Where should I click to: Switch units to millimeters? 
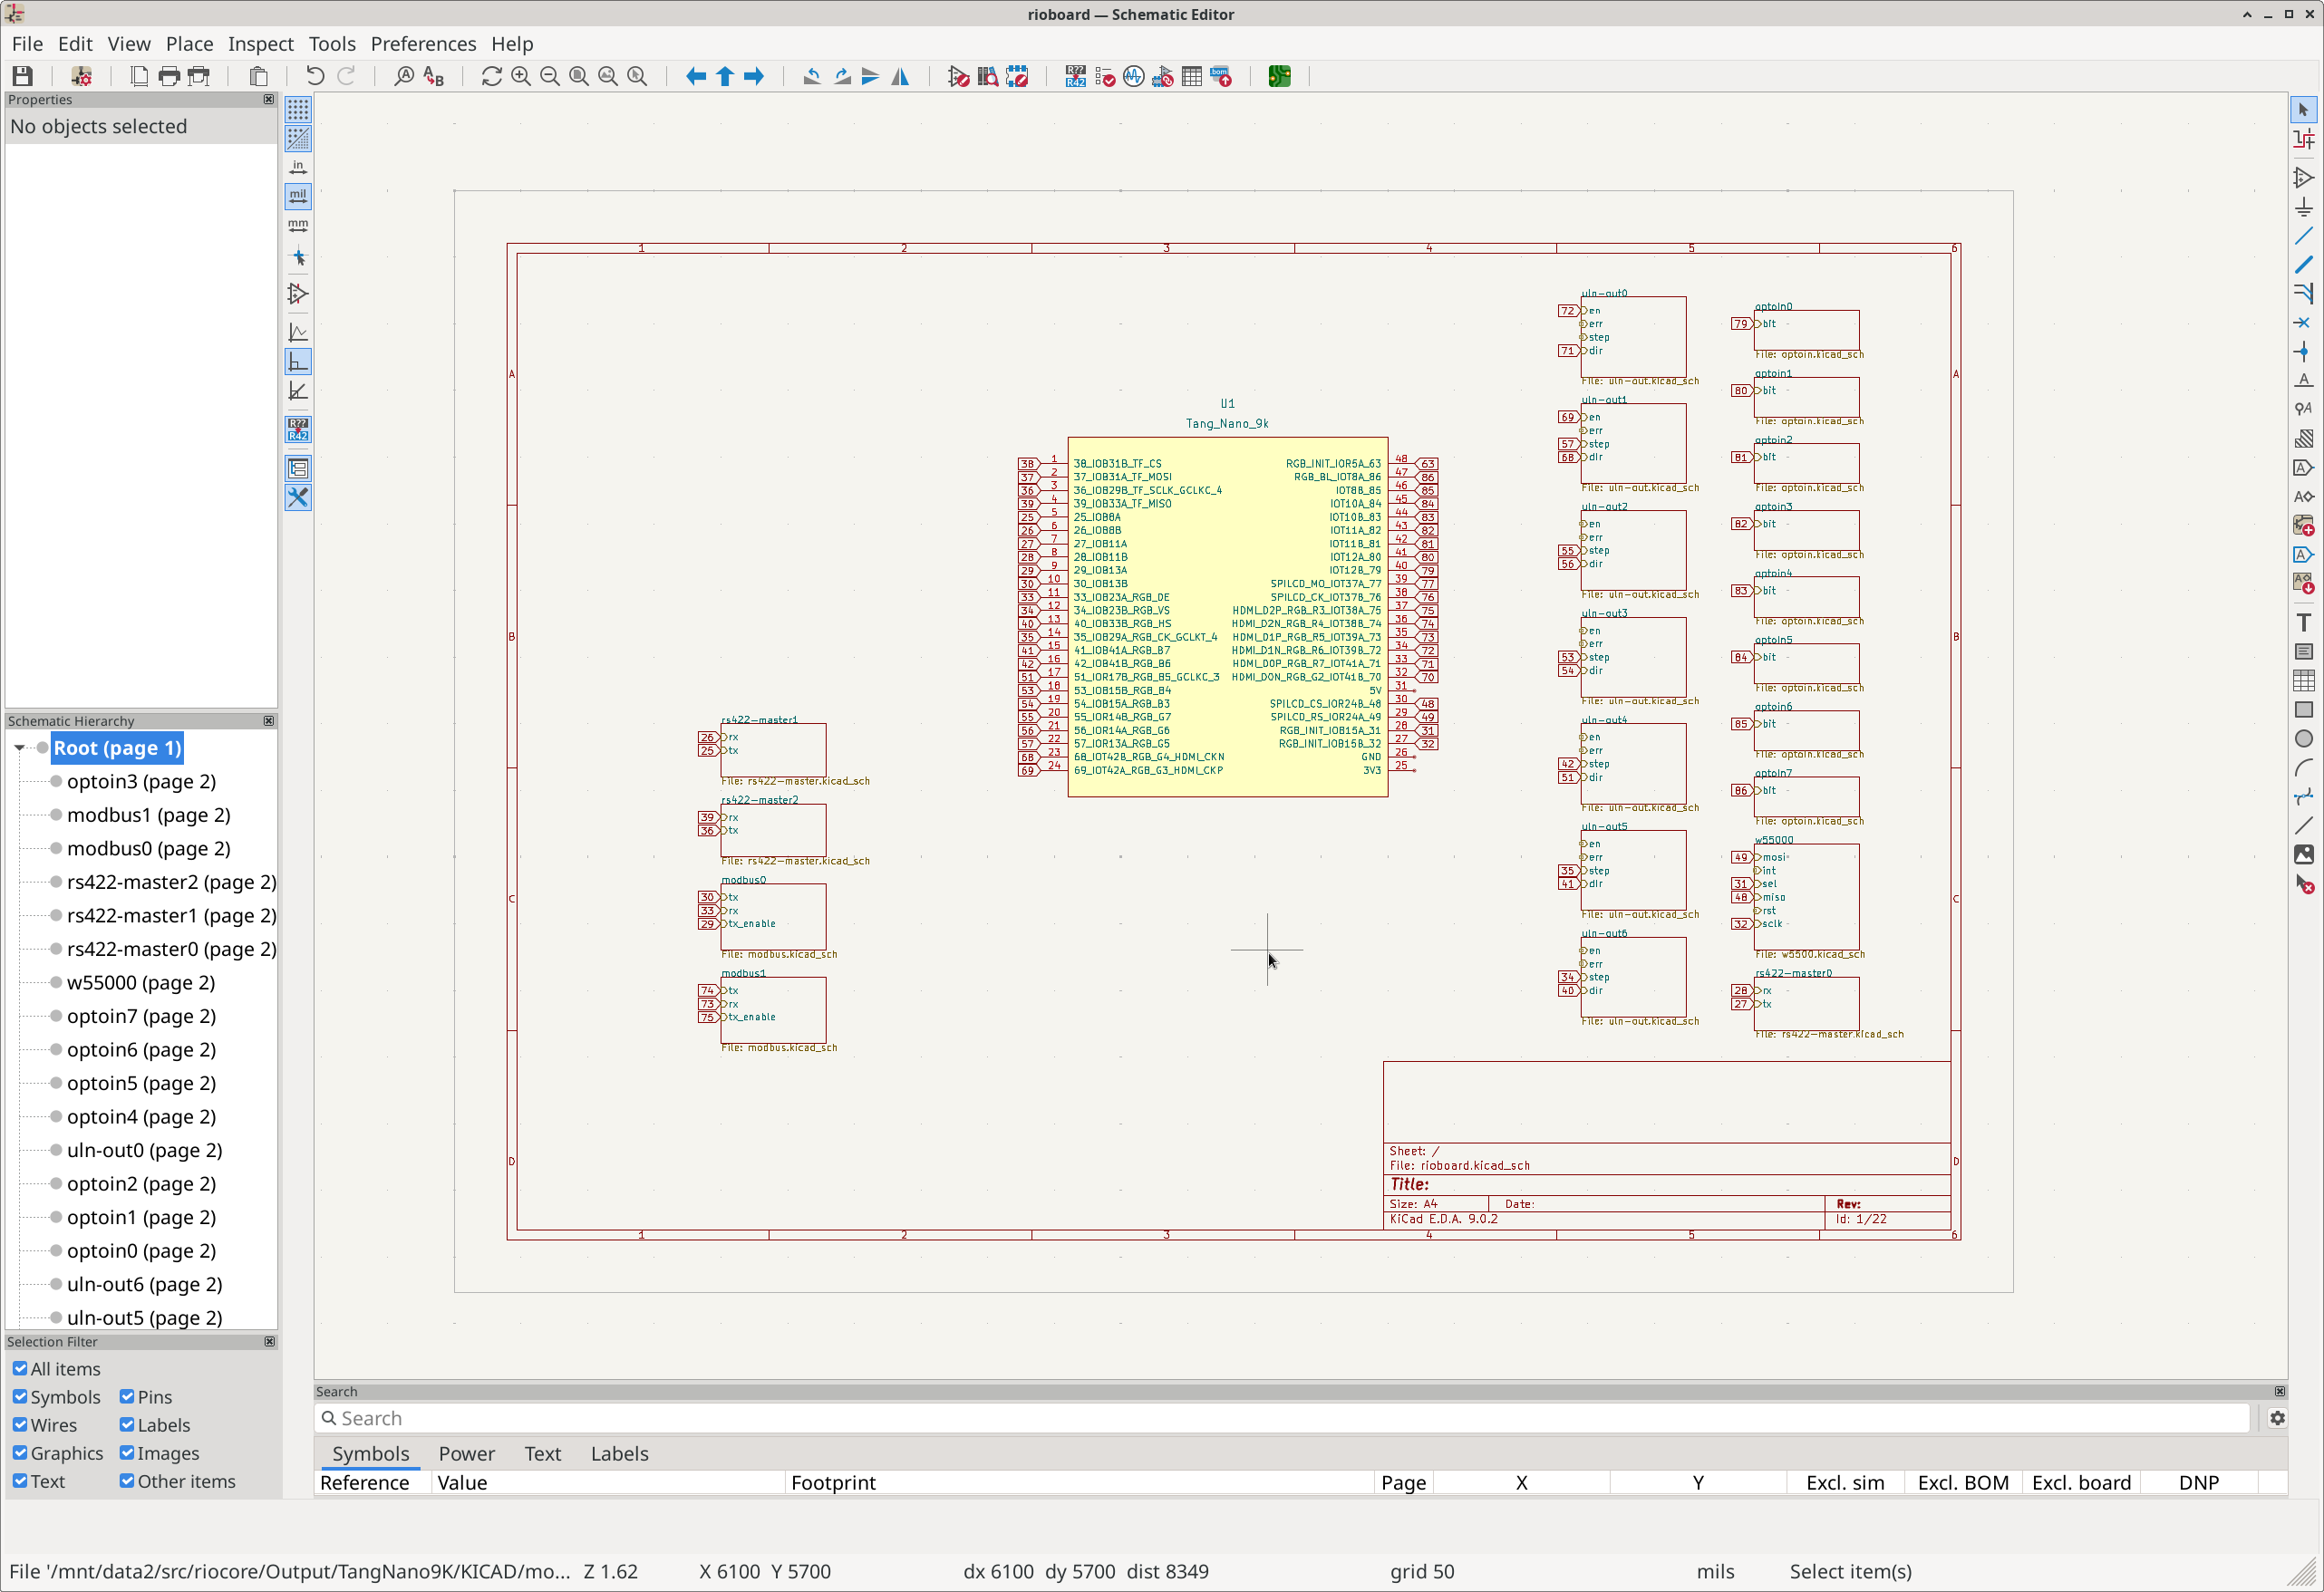tap(298, 225)
